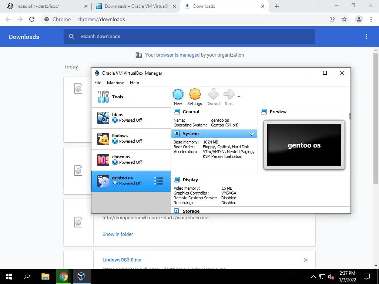Click the network icon in system tray

[322, 277]
